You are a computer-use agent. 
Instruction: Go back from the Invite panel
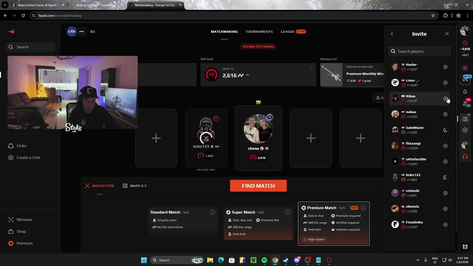tap(392, 34)
